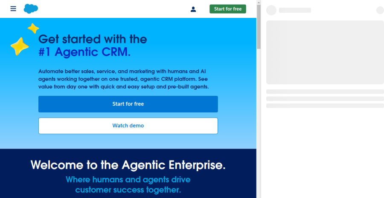Image resolution: width=384 pixels, height=198 pixels.
Task: Click the Salesforce cloud logo
Action: 31,9
